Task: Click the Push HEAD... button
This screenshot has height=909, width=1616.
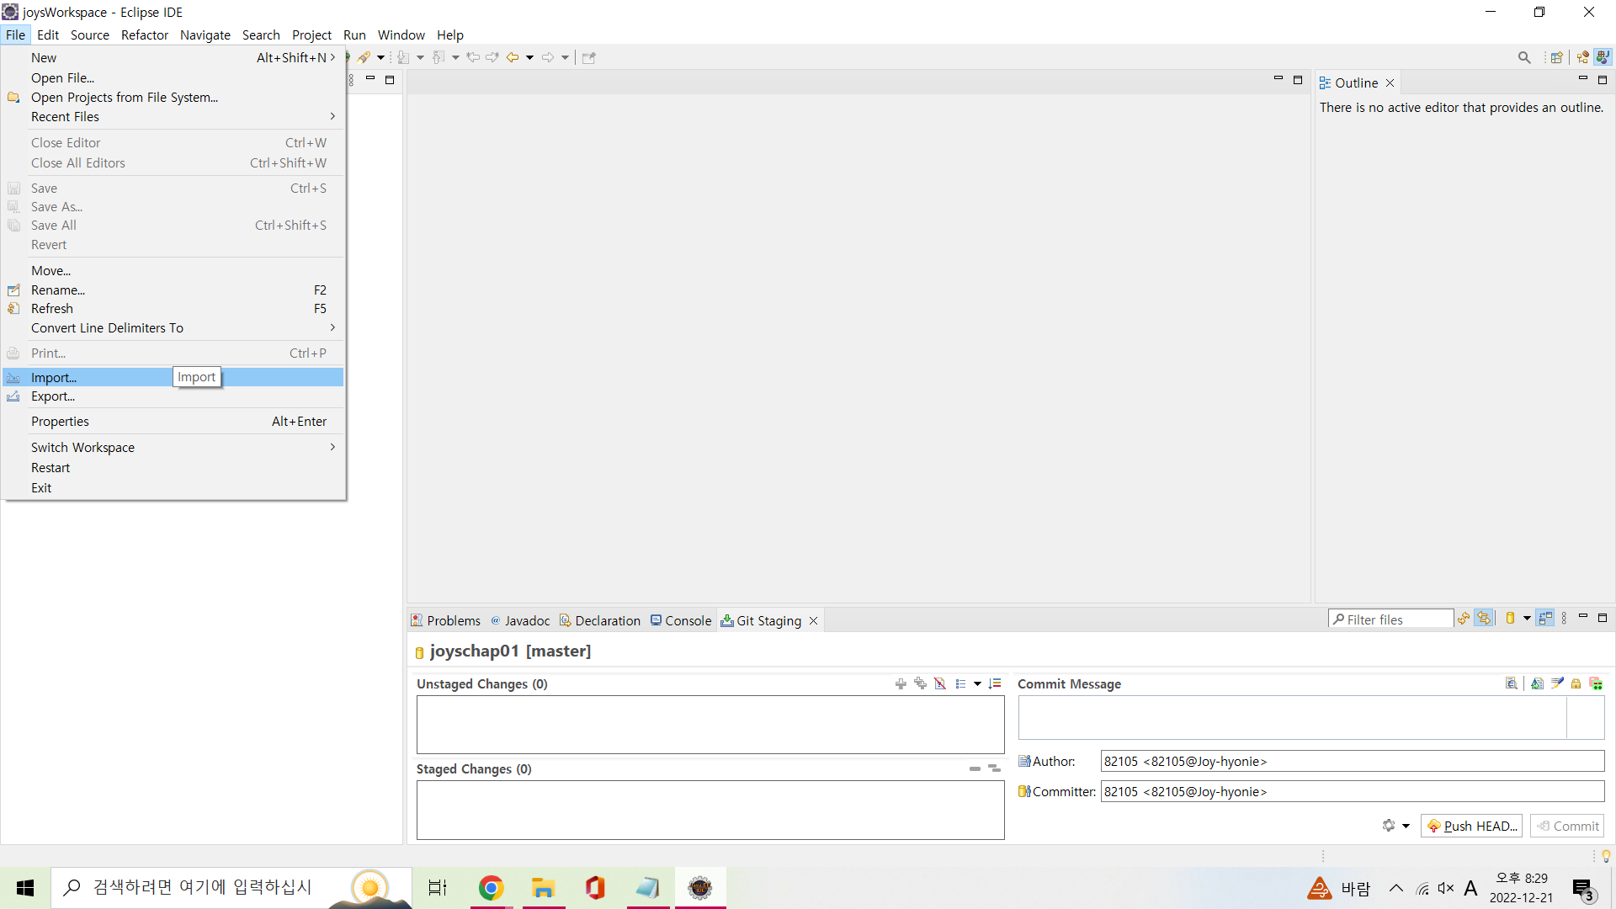Action: point(1472,826)
